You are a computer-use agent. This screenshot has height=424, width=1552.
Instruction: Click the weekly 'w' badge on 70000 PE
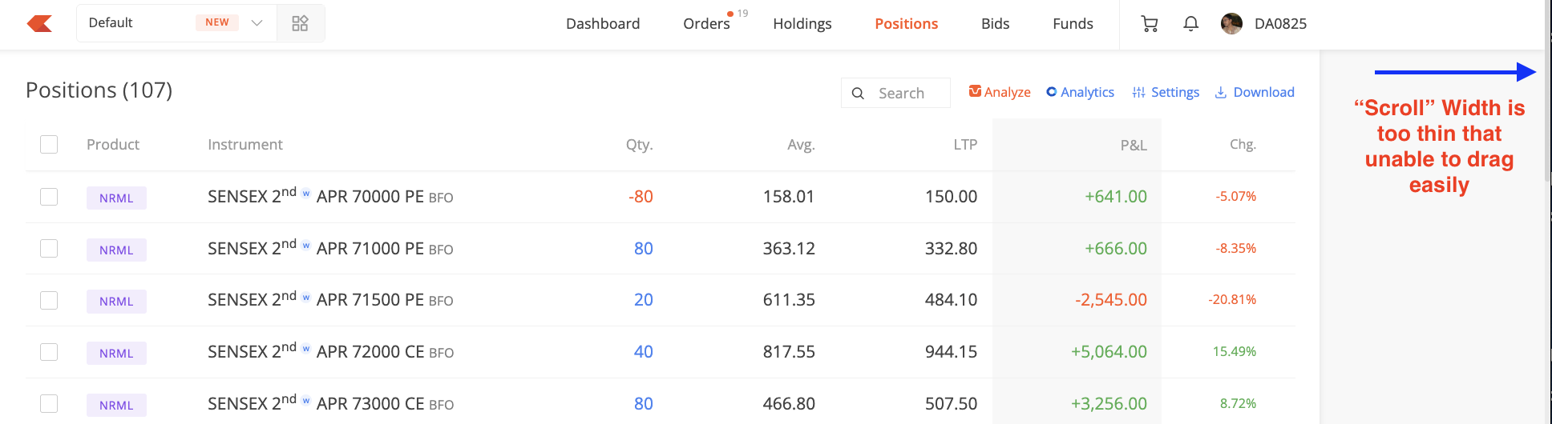pyautogui.click(x=306, y=194)
